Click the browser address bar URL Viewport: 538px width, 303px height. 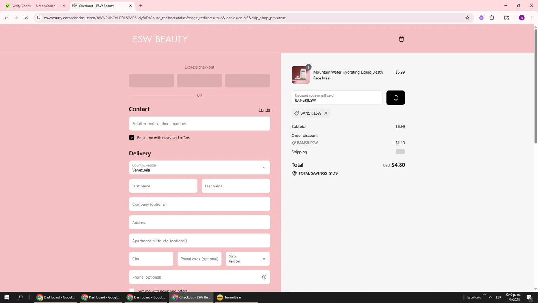165,18
